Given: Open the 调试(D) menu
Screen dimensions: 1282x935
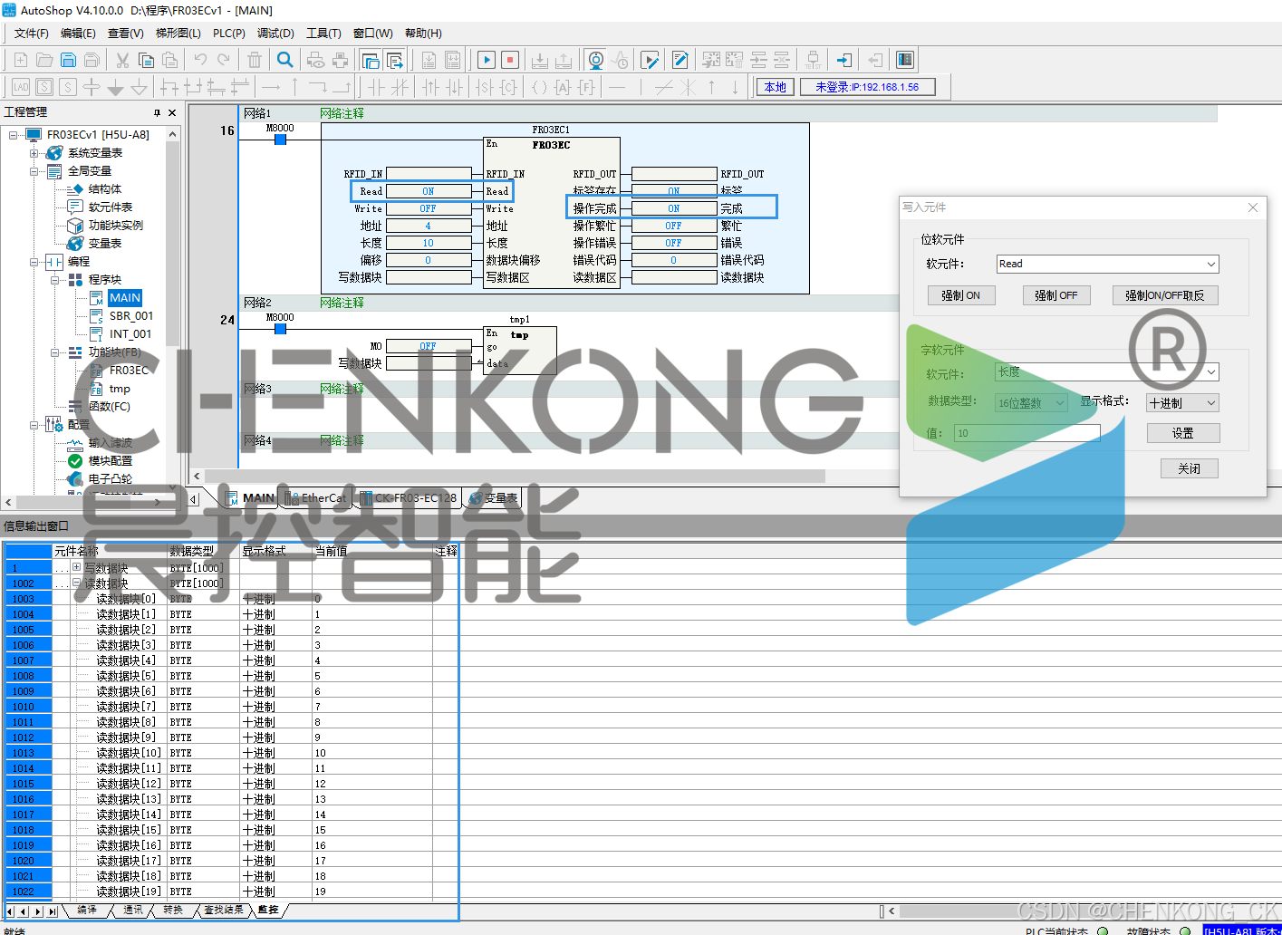Looking at the screenshot, I should [275, 34].
